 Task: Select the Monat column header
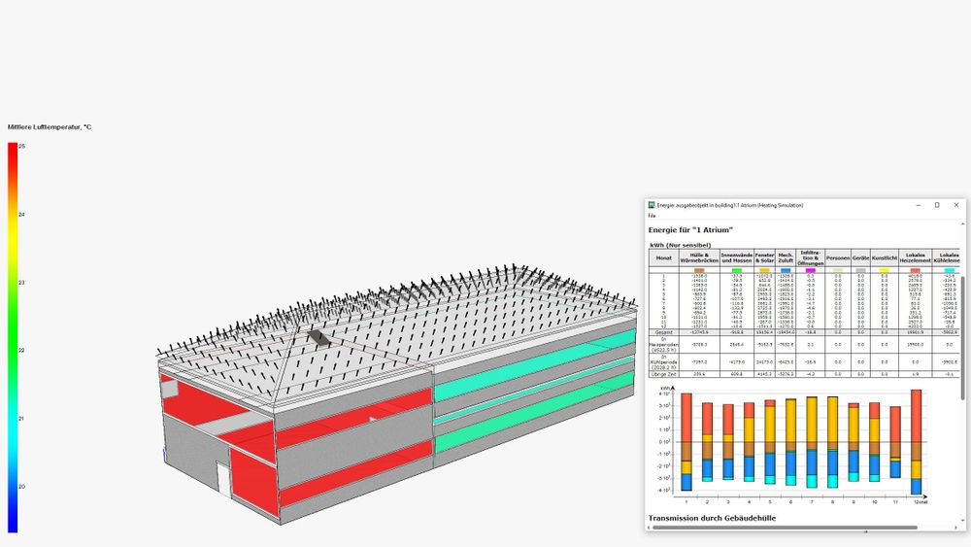664,257
